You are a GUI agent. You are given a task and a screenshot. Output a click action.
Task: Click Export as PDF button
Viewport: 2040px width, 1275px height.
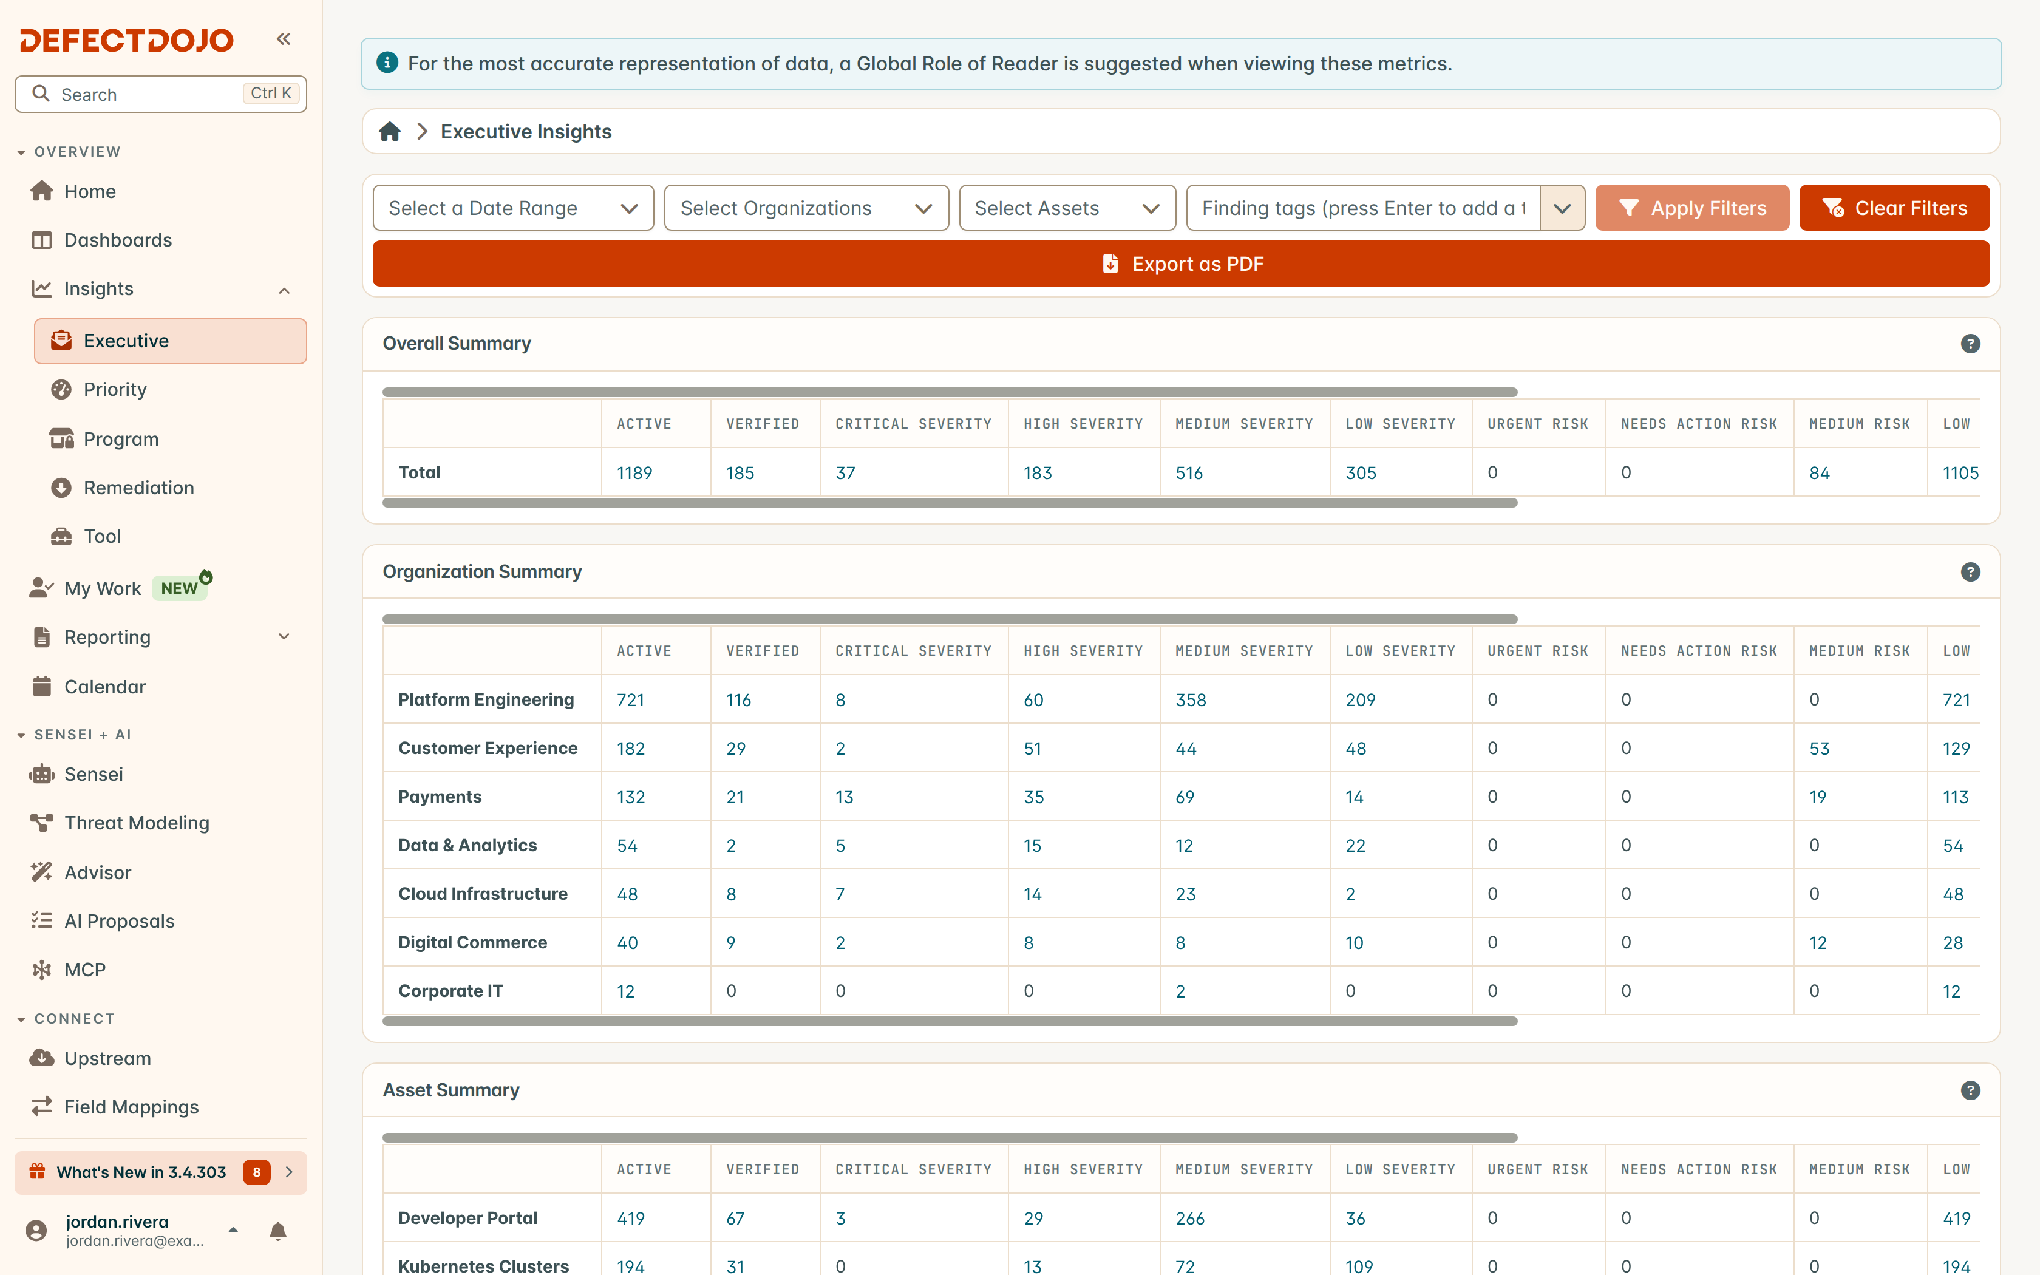click(1181, 264)
